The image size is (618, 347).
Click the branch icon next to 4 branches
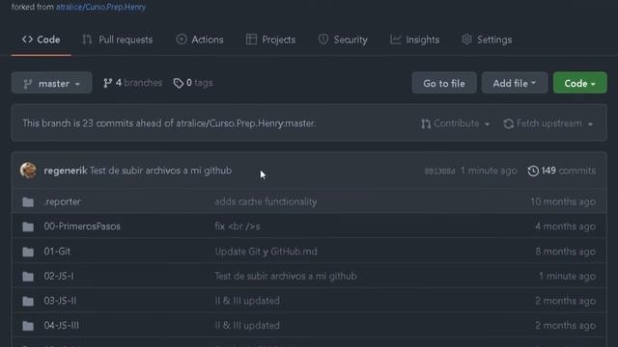coord(107,83)
